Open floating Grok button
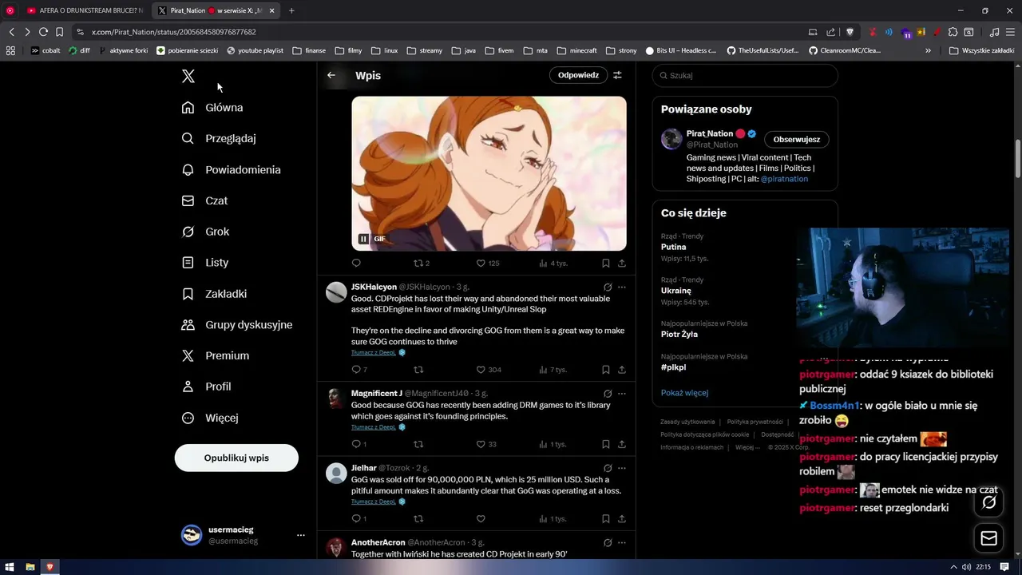1022x575 pixels. pos(988,502)
